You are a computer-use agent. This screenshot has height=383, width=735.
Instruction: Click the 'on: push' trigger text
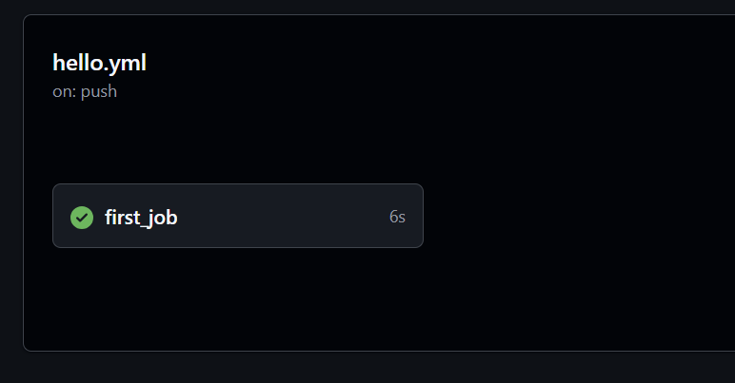pos(85,92)
